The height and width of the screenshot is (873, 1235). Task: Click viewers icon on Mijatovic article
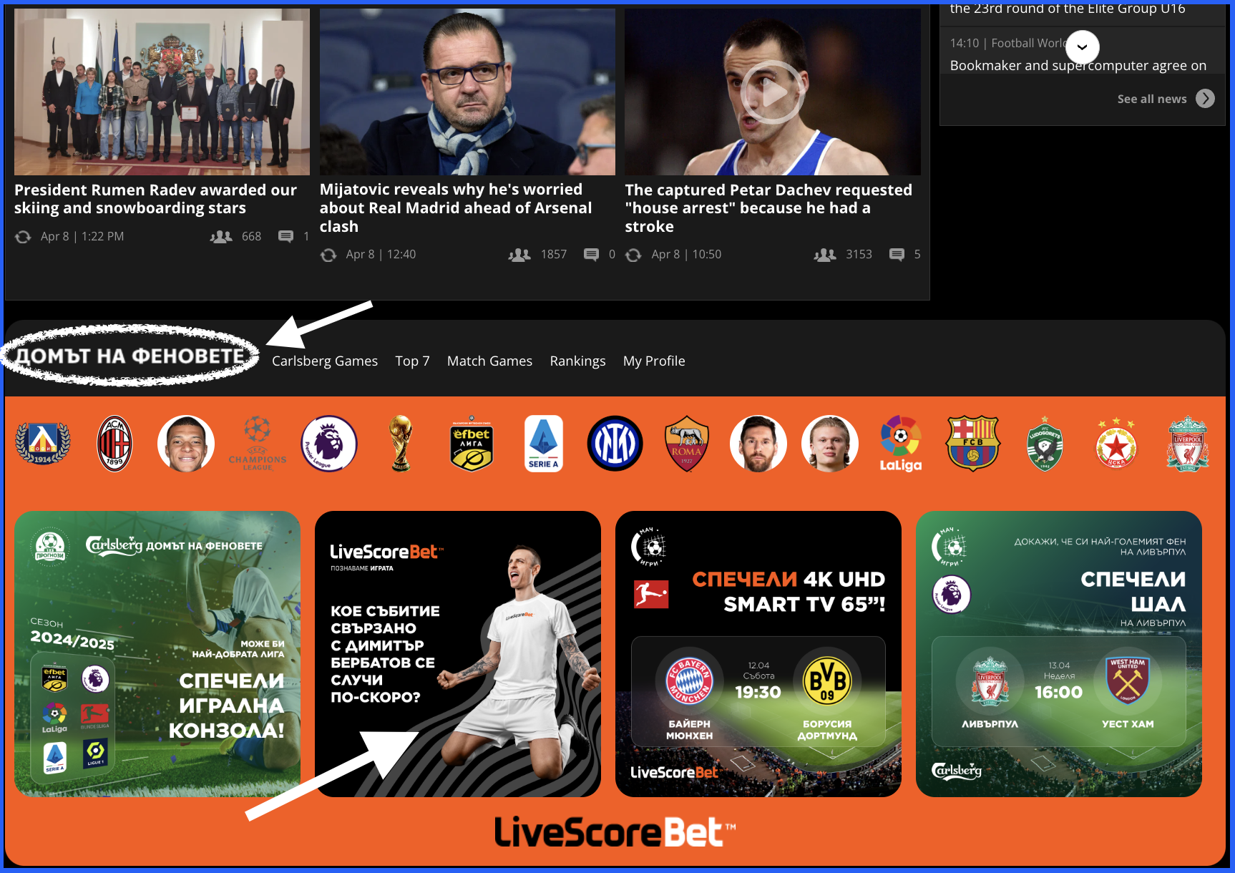coord(519,254)
